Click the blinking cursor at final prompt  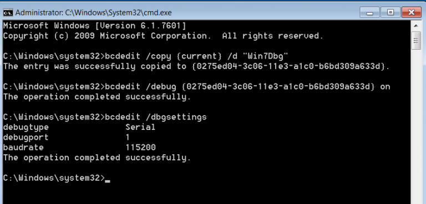[108, 181]
